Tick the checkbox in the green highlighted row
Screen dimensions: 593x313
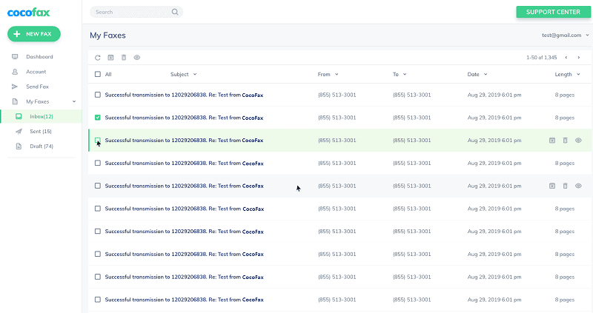click(98, 140)
